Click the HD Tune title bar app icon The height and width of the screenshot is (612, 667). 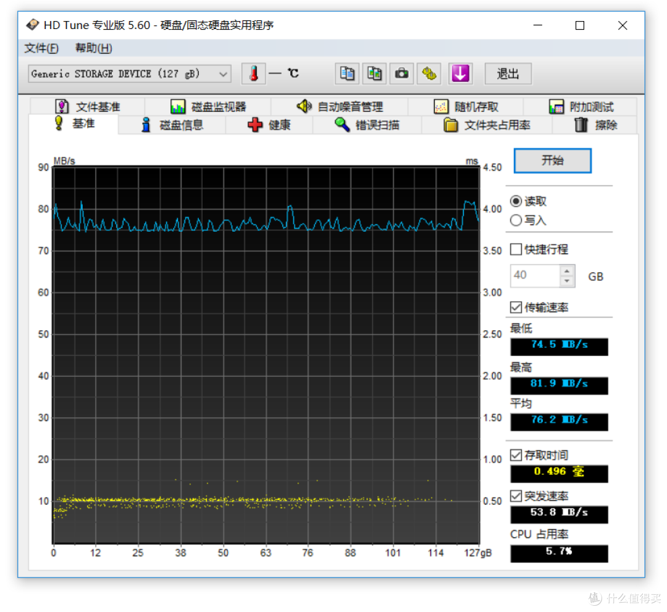tap(32, 25)
